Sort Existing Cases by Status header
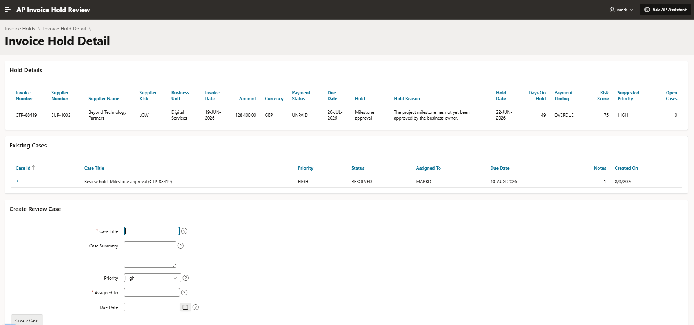The height and width of the screenshot is (325, 694). click(358, 168)
